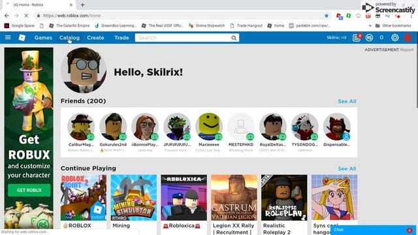
Task: Click the search magnifier icon
Action: pos(234,38)
